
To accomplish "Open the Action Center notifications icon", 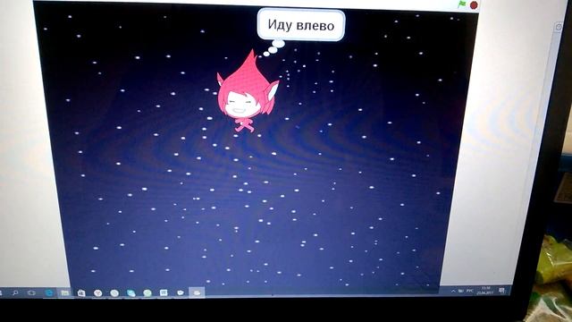I will 502,291.
